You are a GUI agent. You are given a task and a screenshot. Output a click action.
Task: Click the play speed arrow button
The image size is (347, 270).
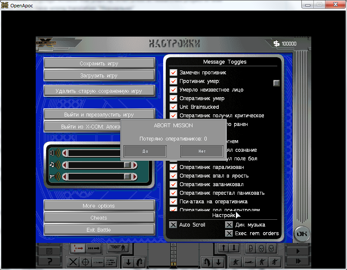tap(298, 251)
